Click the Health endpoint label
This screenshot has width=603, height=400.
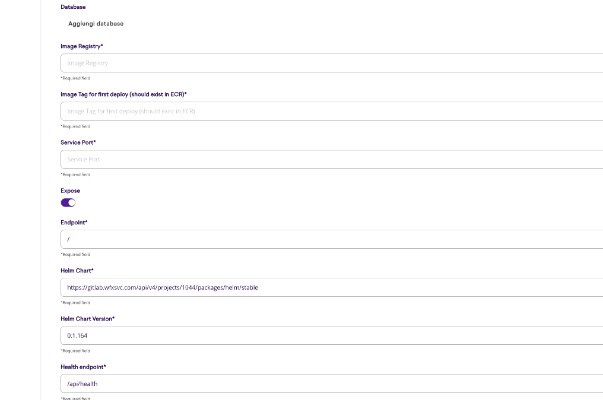(x=83, y=367)
